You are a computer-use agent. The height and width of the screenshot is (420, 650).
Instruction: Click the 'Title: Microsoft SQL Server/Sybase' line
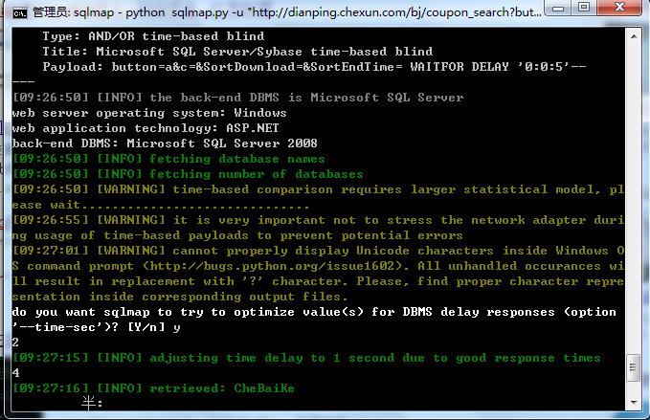237,52
